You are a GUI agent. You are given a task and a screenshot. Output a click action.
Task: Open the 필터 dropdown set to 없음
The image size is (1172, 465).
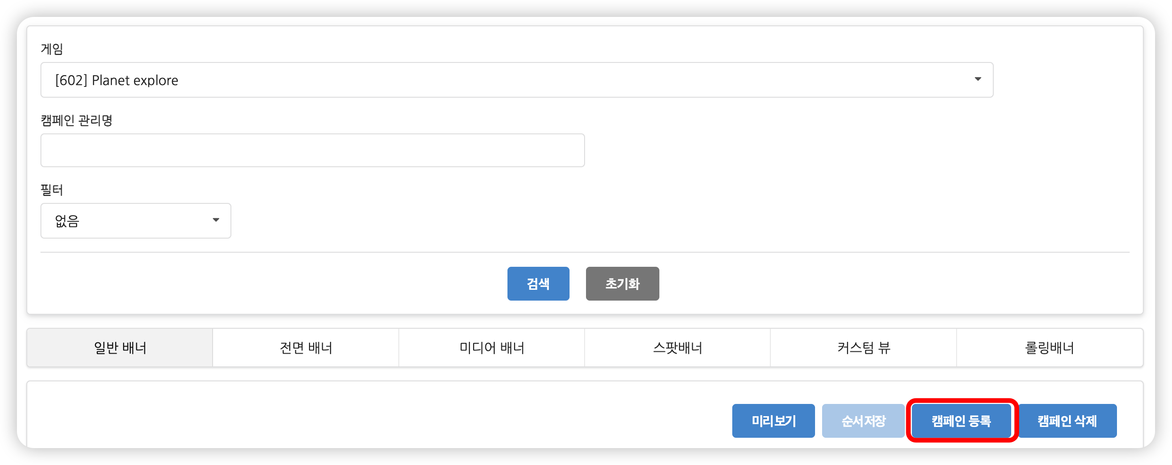pyautogui.click(x=135, y=221)
